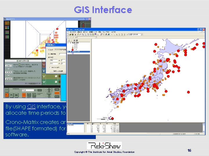Image resolution: width=209 pixels, height=156 pixels.
Task: Open the File menu in GIS window
Action: click(73, 32)
